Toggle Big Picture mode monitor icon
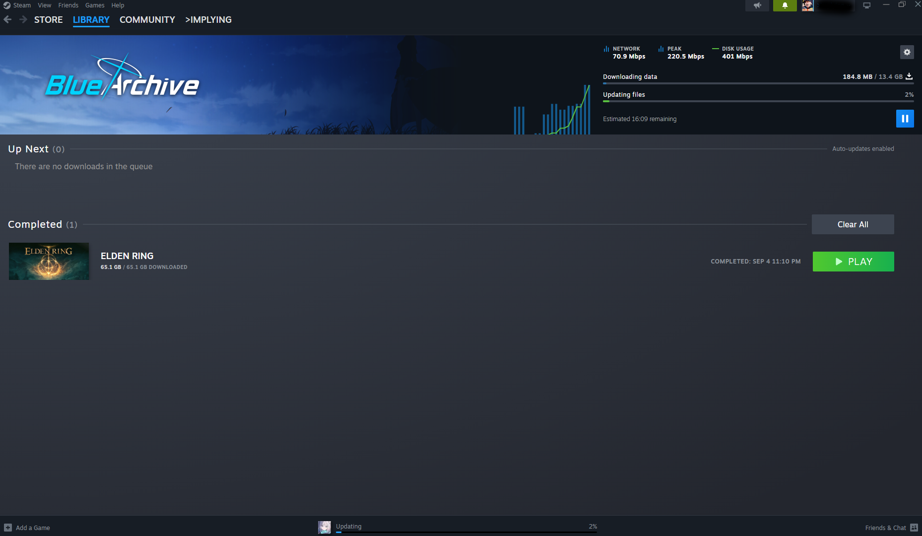 tap(867, 5)
